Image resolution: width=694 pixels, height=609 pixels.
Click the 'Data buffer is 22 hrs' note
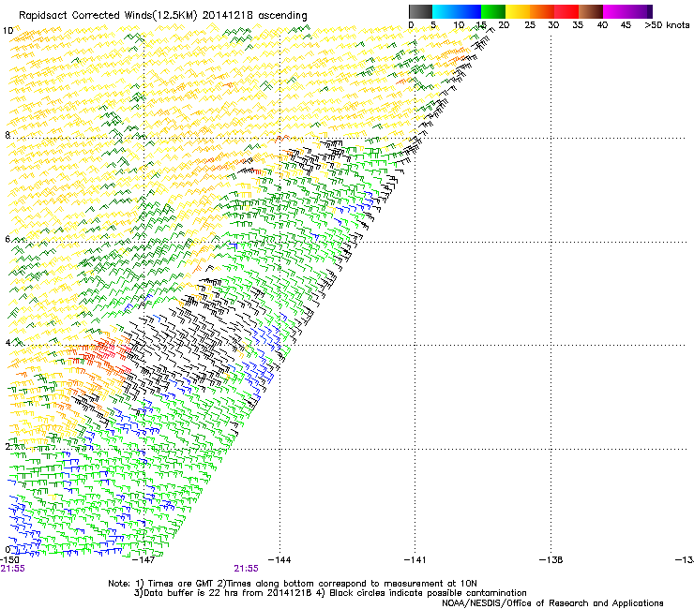(192, 593)
